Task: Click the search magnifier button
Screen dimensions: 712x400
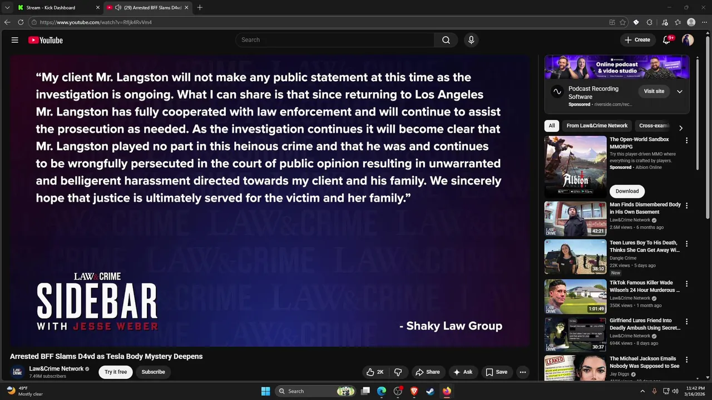Action: (446, 40)
